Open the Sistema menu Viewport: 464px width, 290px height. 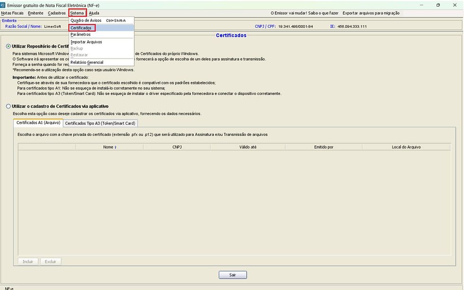coord(77,13)
